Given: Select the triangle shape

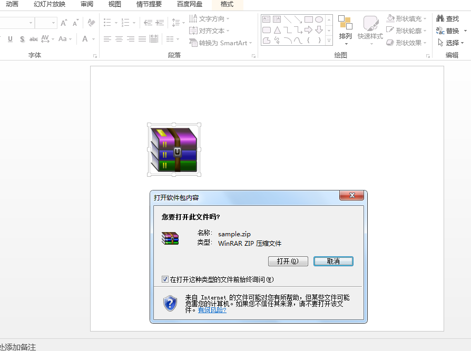Looking at the screenshot, I should click(277, 30).
